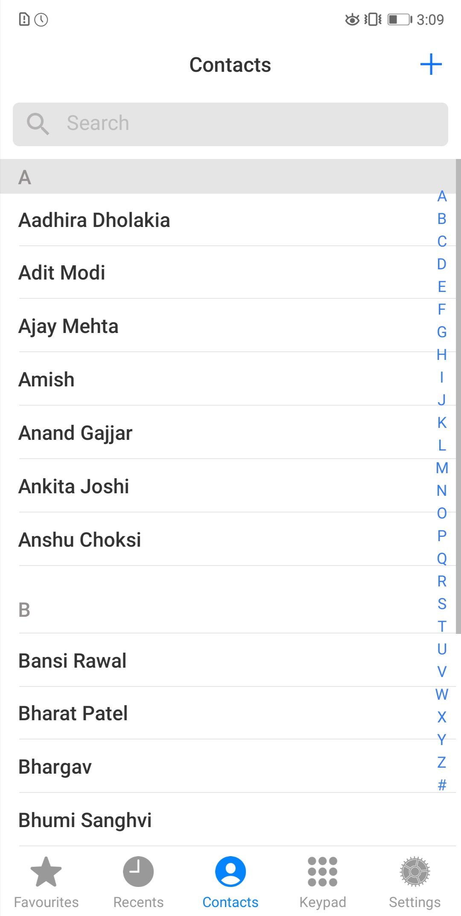The width and height of the screenshot is (461, 916).
Task: Select contact Bhumi Sanghvi
Action: (85, 820)
